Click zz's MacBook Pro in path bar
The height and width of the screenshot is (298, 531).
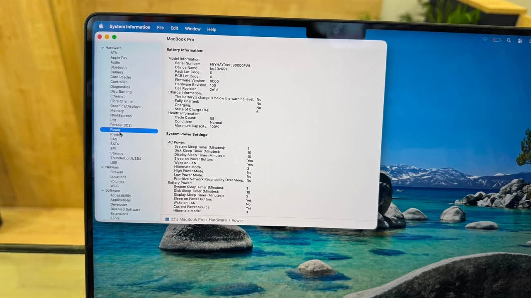pos(185,220)
